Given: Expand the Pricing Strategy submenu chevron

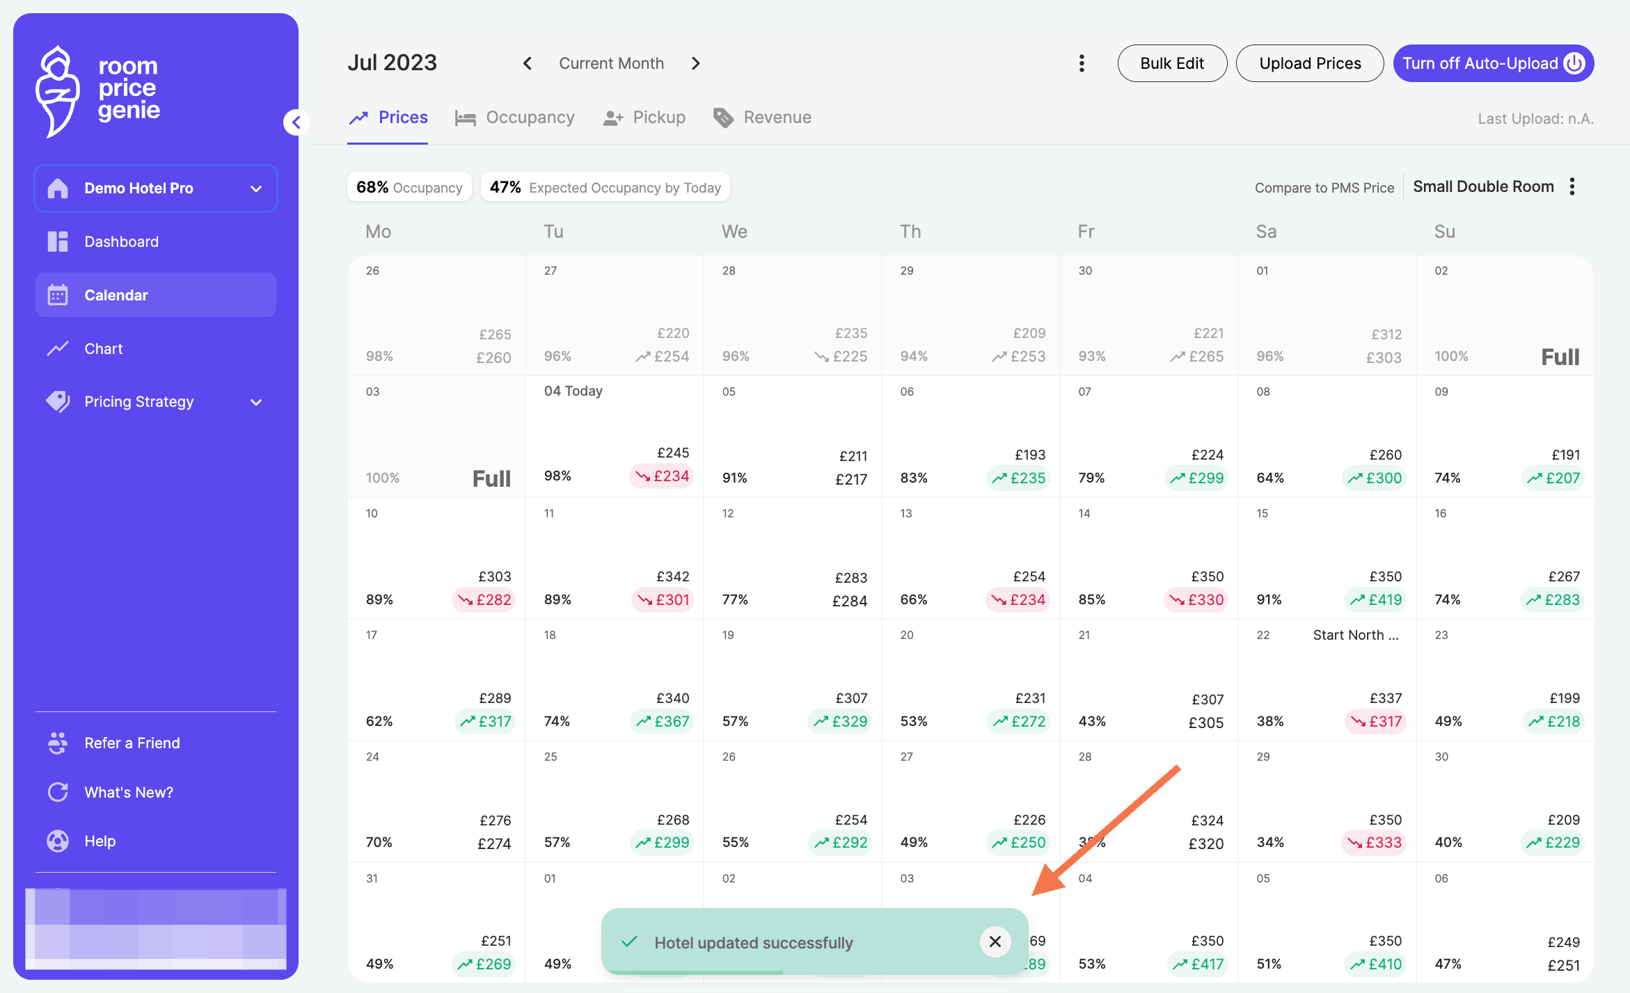Looking at the screenshot, I should coord(256,402).
